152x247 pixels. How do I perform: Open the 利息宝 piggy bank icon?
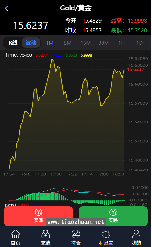click(x=106, y=234)
